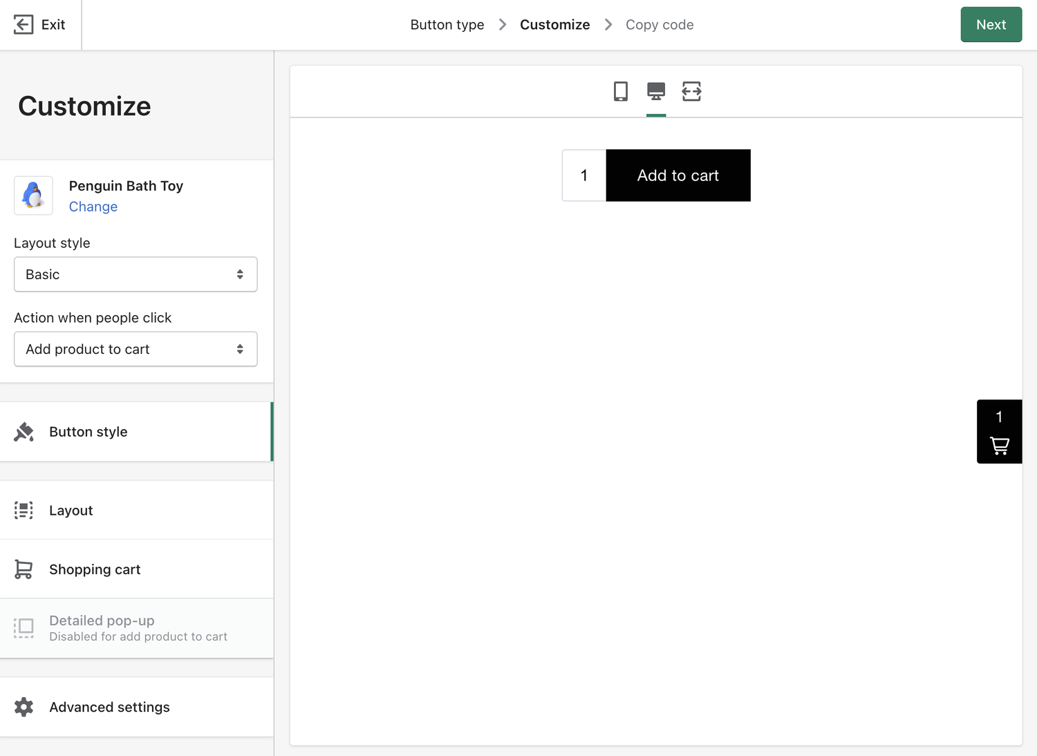Open the Layout settings panel
Viewport: 1037px width, 756px height.
(x=71, y=510)
